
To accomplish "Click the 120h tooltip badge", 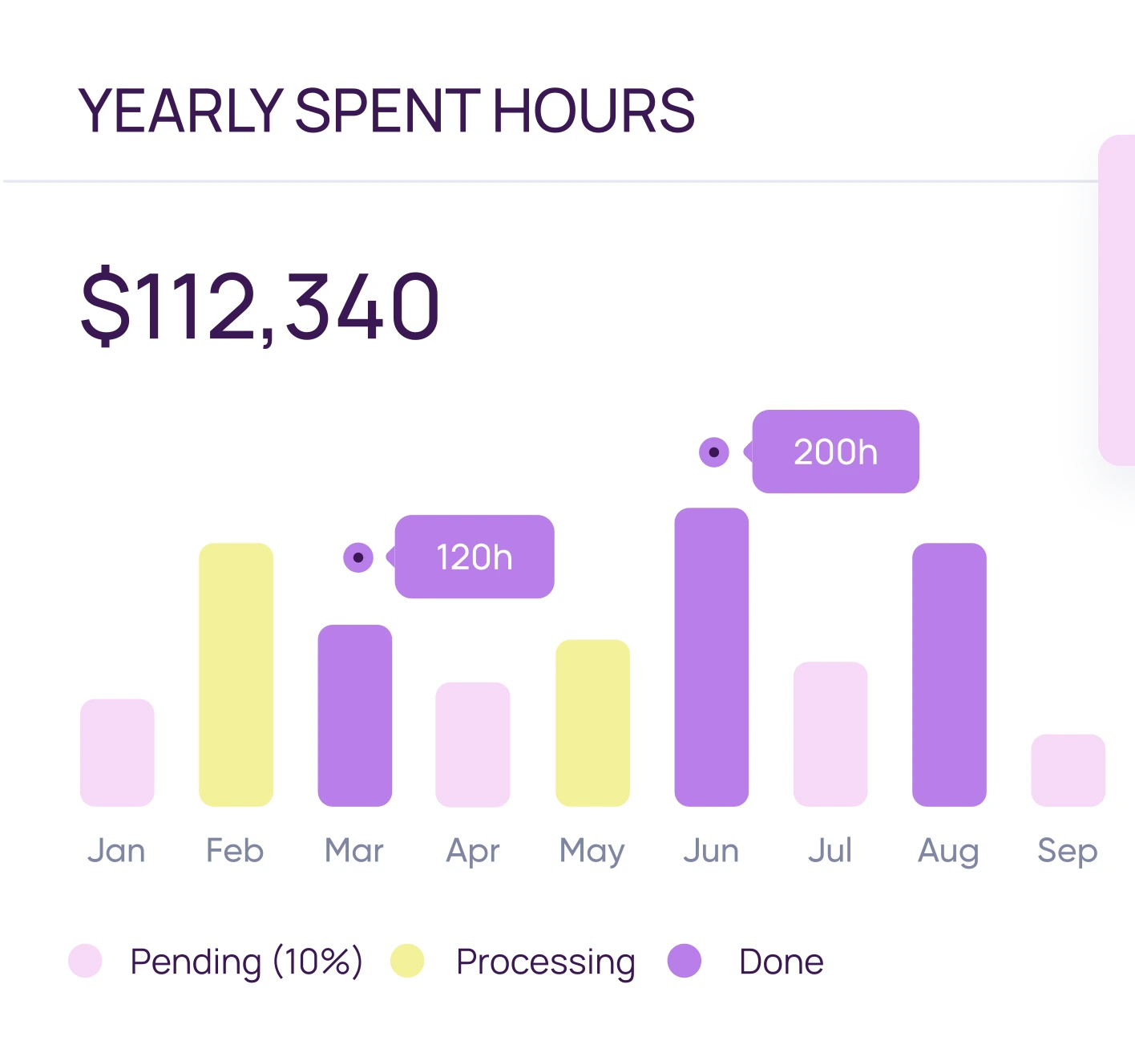I will [475, 557].
